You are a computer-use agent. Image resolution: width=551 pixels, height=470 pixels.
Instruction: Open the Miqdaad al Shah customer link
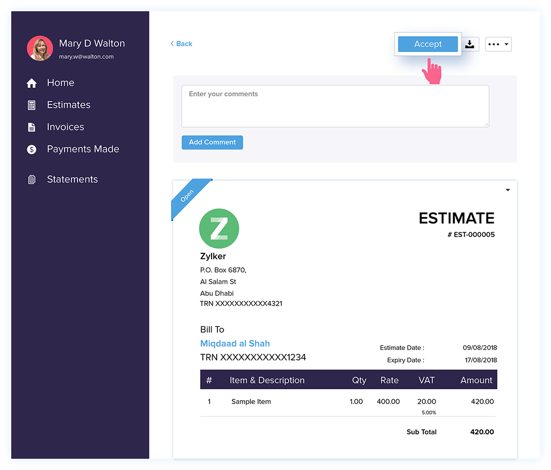point(235,343)
